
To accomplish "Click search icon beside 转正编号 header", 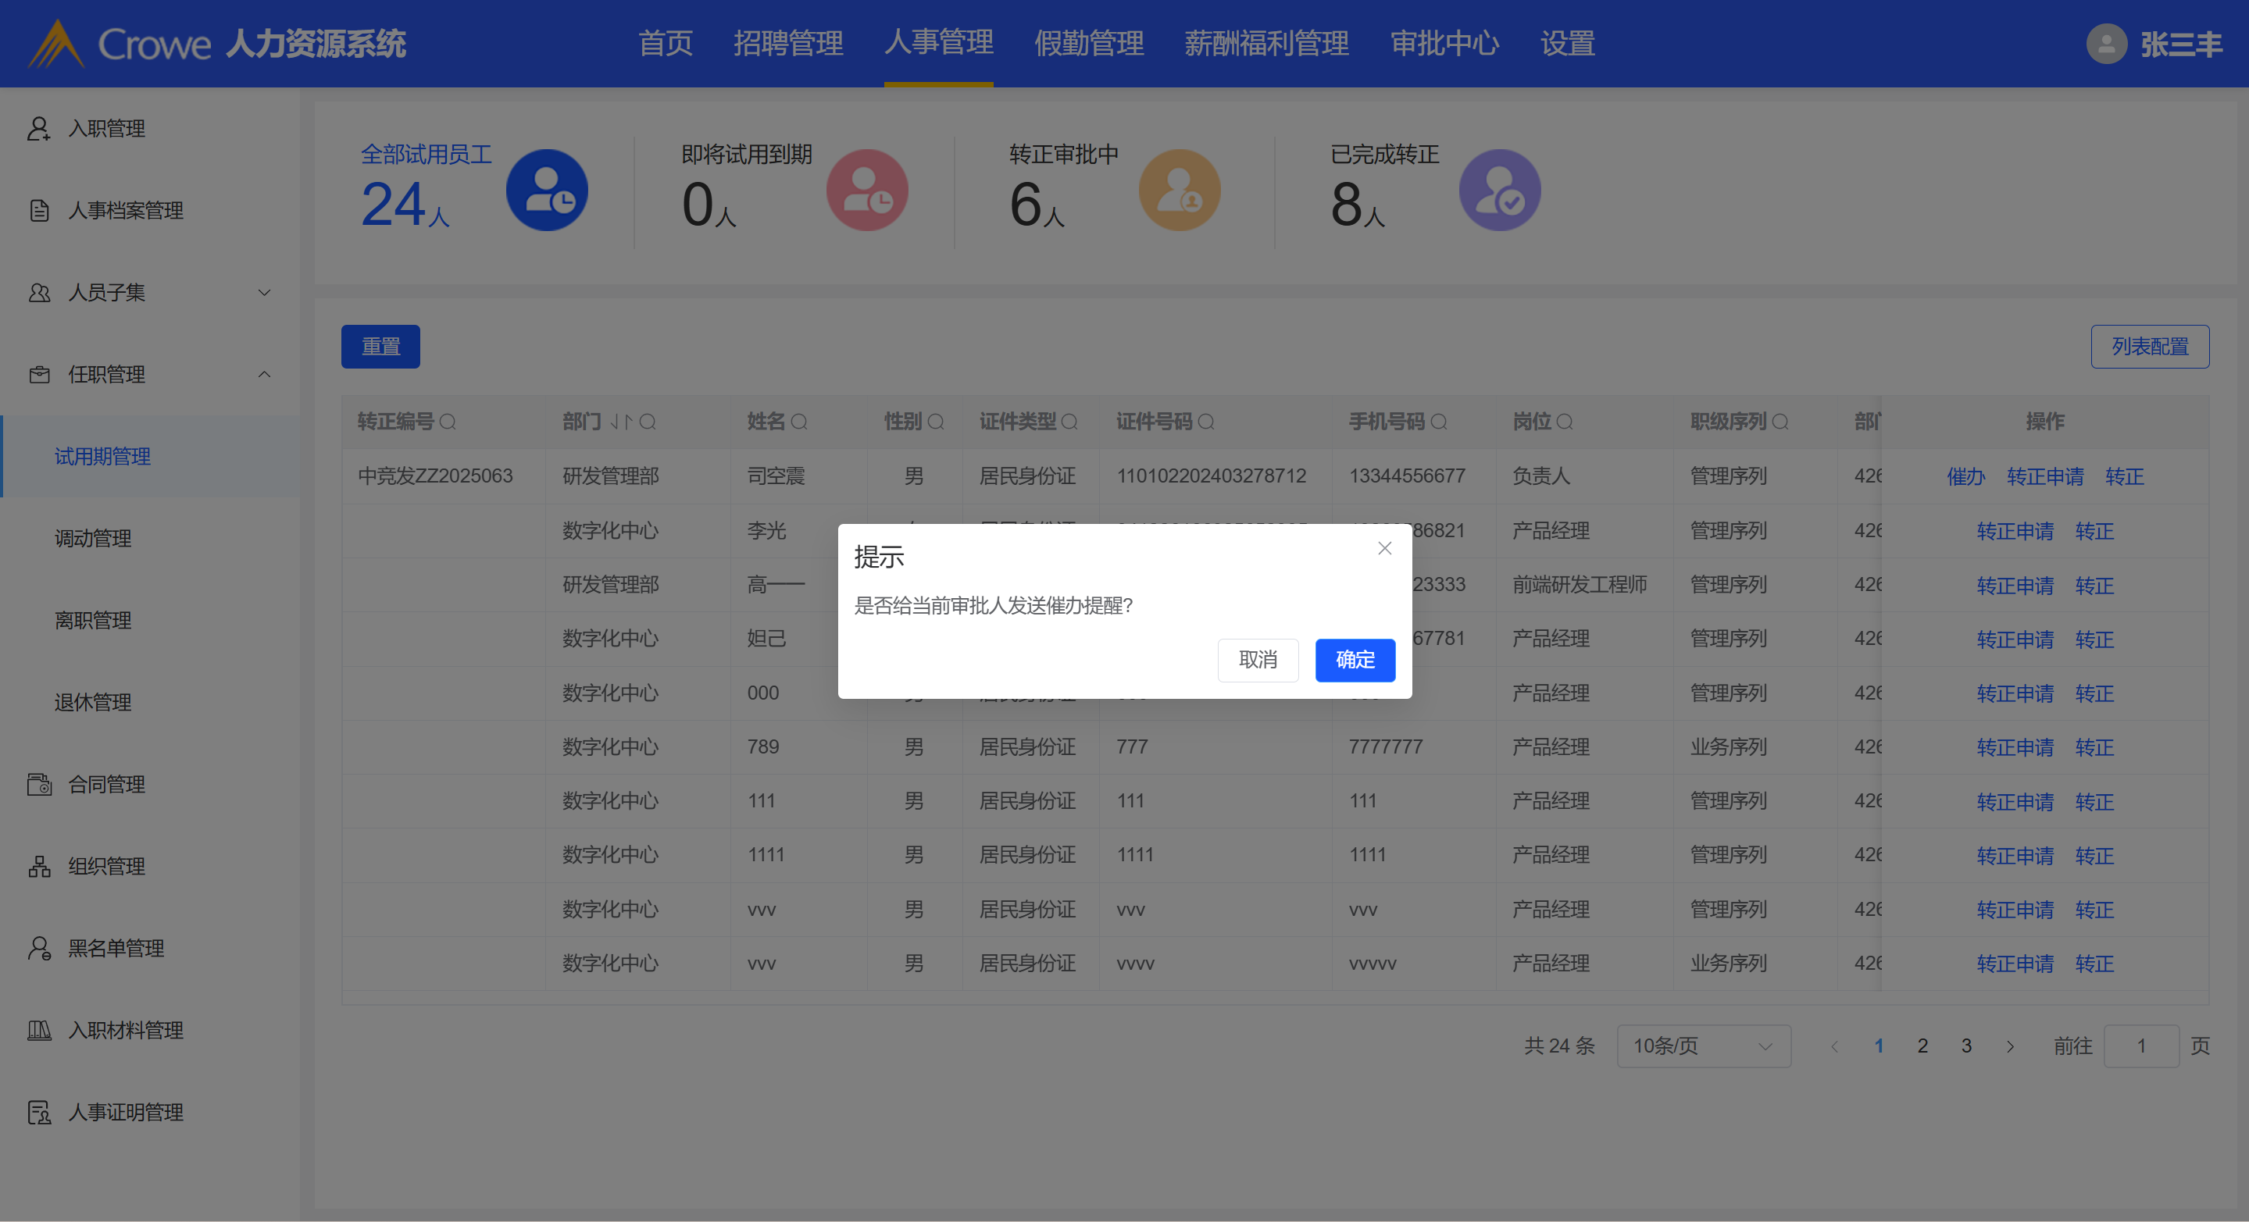I will (448, 422).
